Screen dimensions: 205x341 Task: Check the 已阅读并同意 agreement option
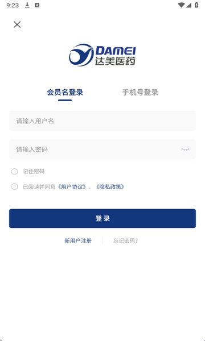click(x=14, y=186)
